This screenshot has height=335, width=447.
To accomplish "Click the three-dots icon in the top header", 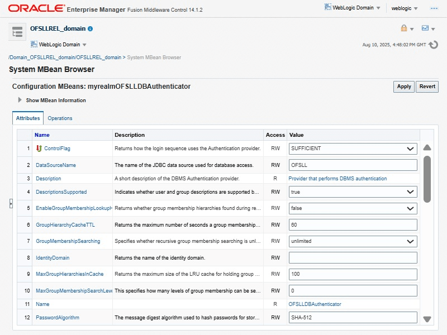I will pyautogui.click(x=434, y=8).
